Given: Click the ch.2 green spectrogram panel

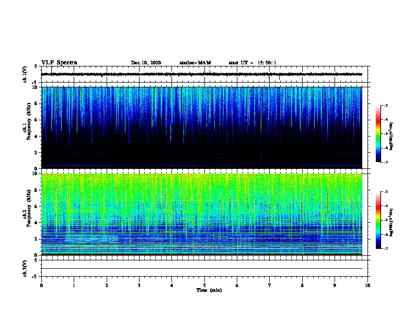Looking at the screenshot, I should point(202,214).
